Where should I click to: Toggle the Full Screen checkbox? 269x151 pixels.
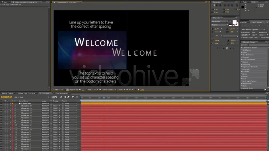pos(260,38)
